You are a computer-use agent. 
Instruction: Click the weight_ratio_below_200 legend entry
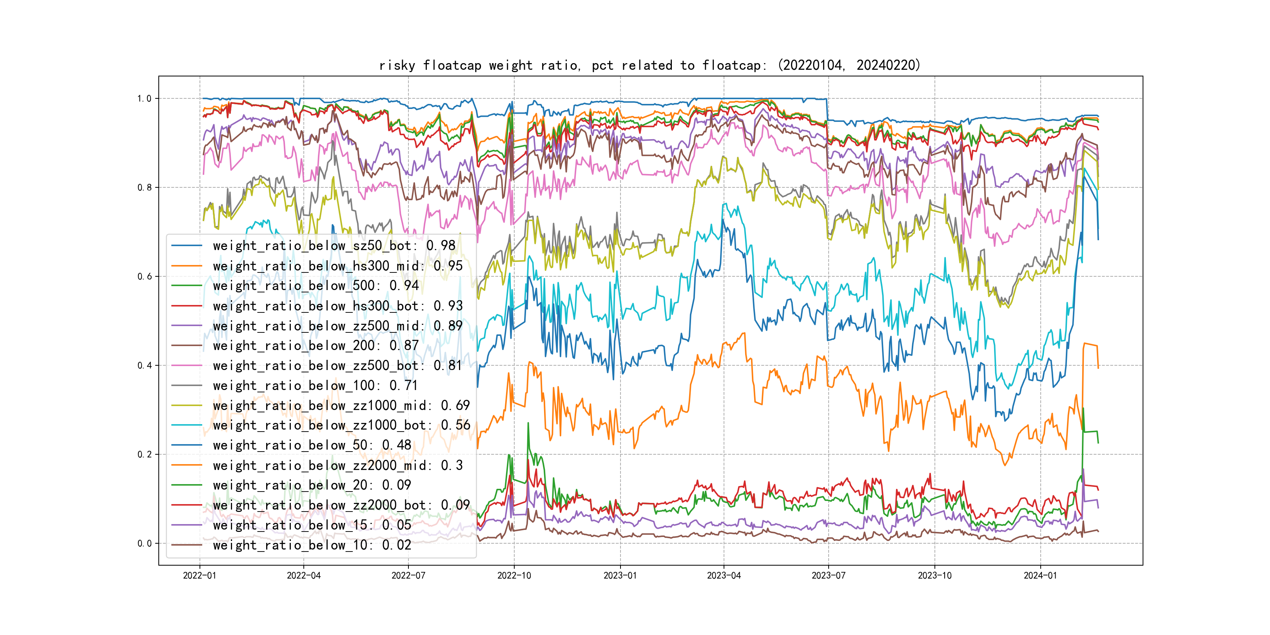[316, 346]
